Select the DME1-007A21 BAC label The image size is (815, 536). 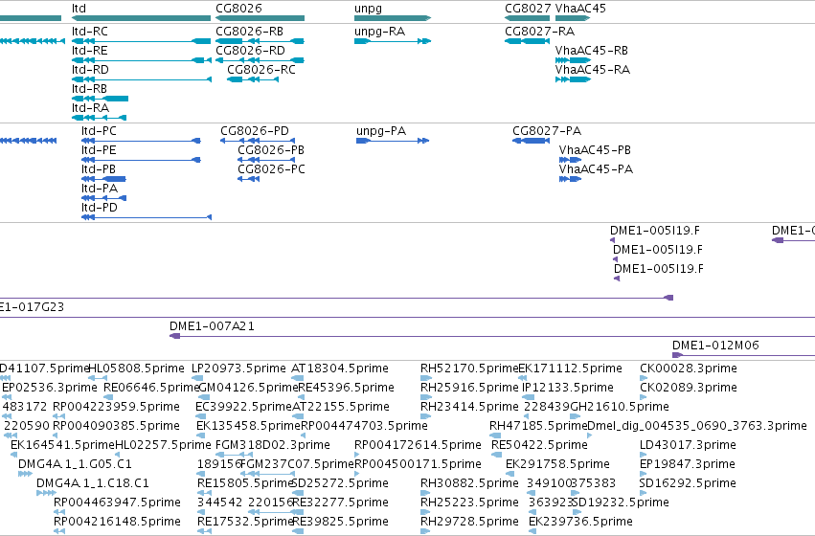[x=212, y=326]
